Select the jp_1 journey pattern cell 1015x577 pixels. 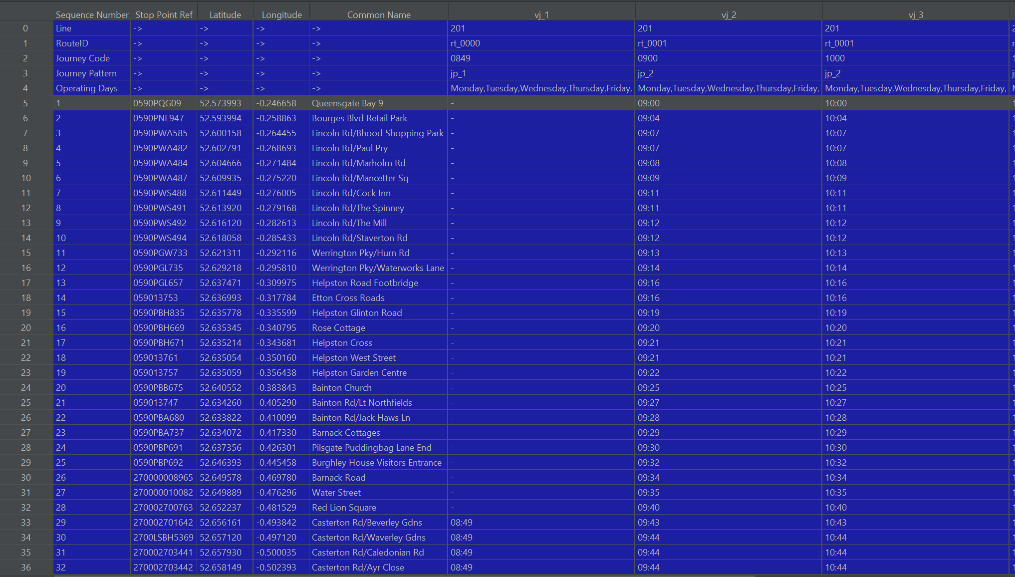click(x=541, y=73)
